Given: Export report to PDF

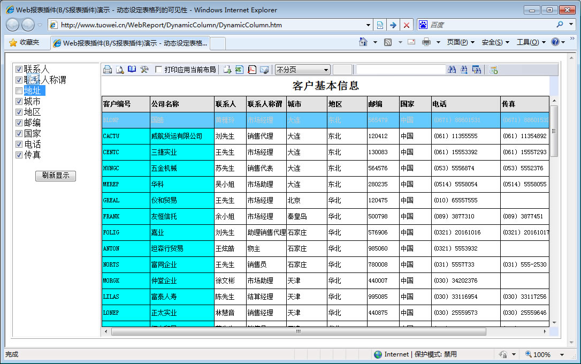Looking at the screenshot, I should pyautogui.click(x=252, y=70).
